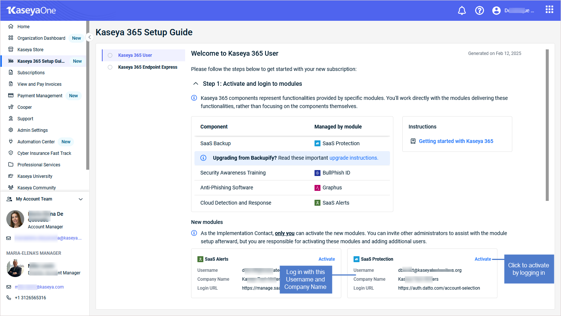Click the Kaseya Store icon
The image size is (561, 316).
pos(11,49)
